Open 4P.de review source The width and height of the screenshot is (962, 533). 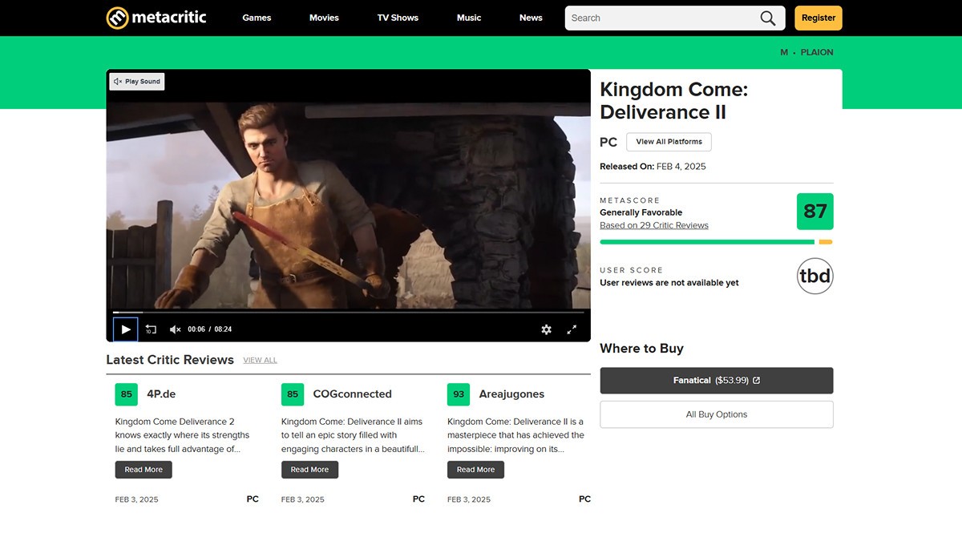point(161,394)
